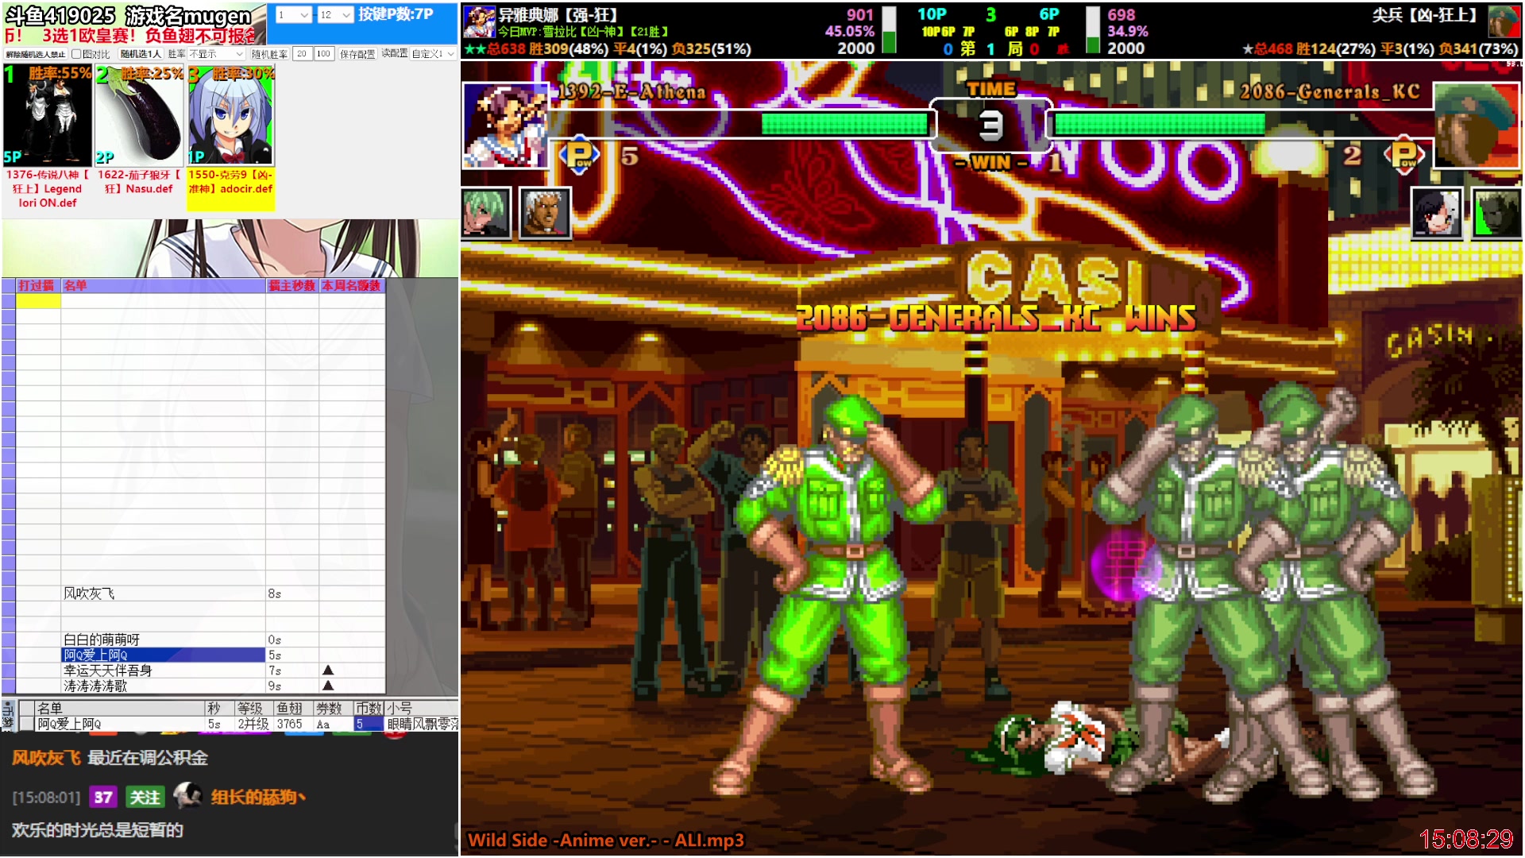Click the yellow highlighted cell under 打过擂
1525x858 pixels.
click(38, 300)
